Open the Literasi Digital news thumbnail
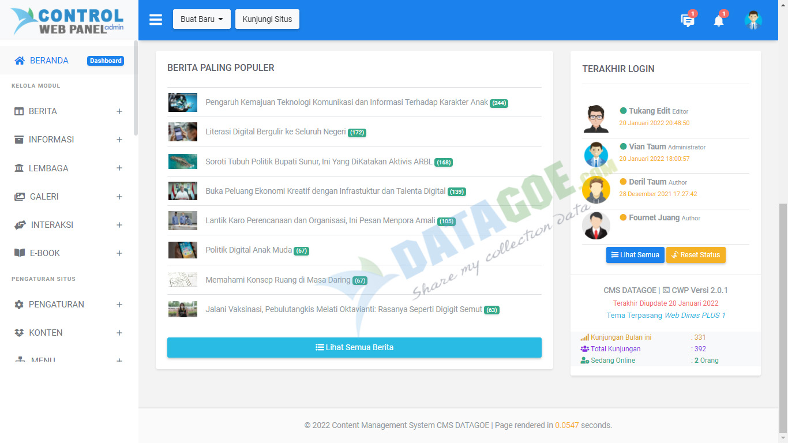This screenshot has width=788, height=443. (183, 132)
